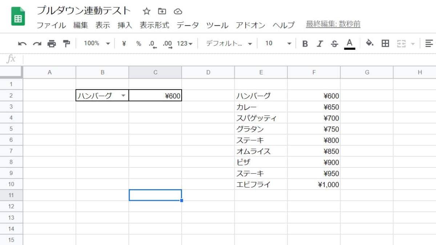
Task: Apply percent format icon
Action: pos(138,43)
